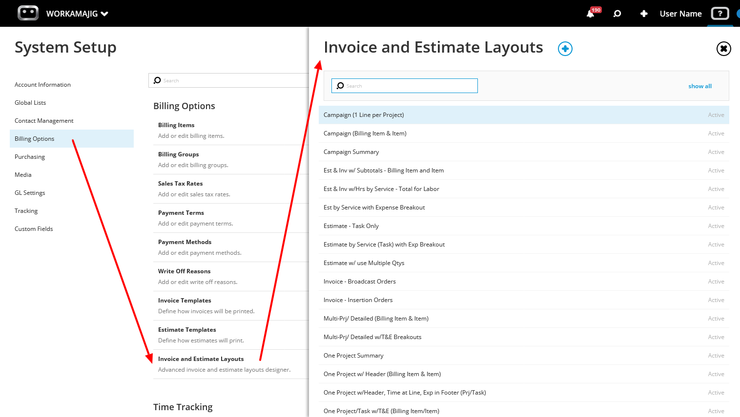Open the help question mark icon

pyautogui.click(x=720, y=14)
